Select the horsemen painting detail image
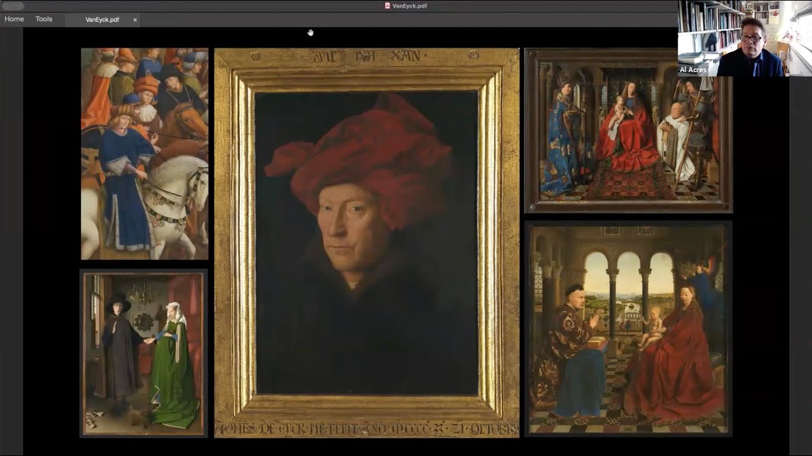Screen dimensions: 812x456 click(x=145, y=154)
